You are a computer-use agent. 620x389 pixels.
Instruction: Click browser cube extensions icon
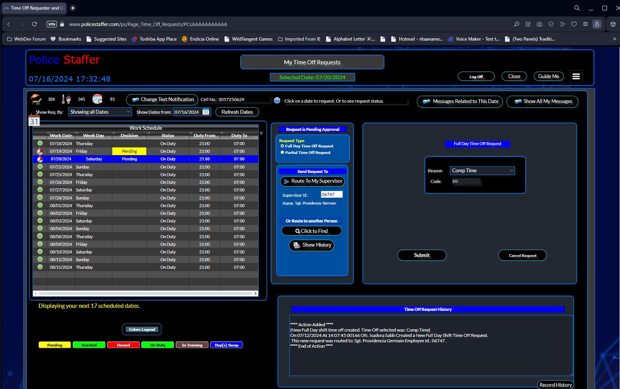[x=613, y=24]
